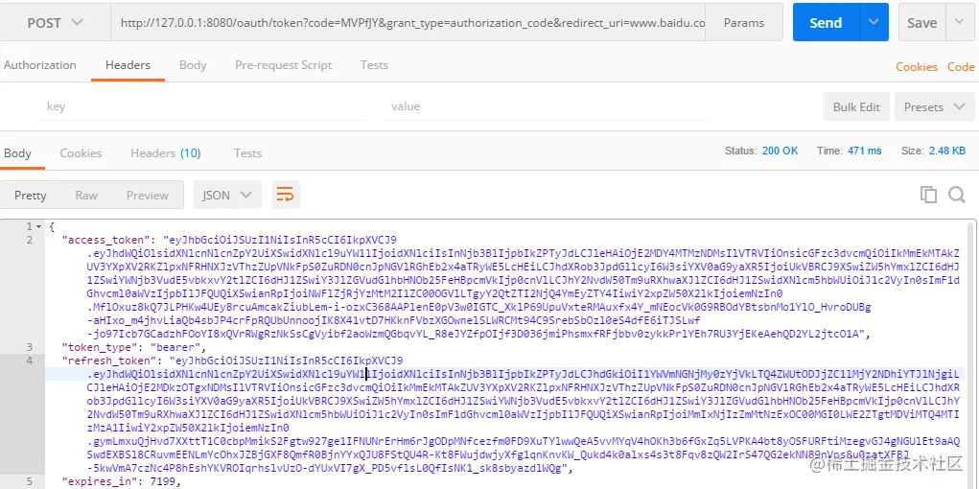The height and width of the screenshot is (489, 979).
Task: Click the Status 200 OK text
Action: click(x=761, y=151)
